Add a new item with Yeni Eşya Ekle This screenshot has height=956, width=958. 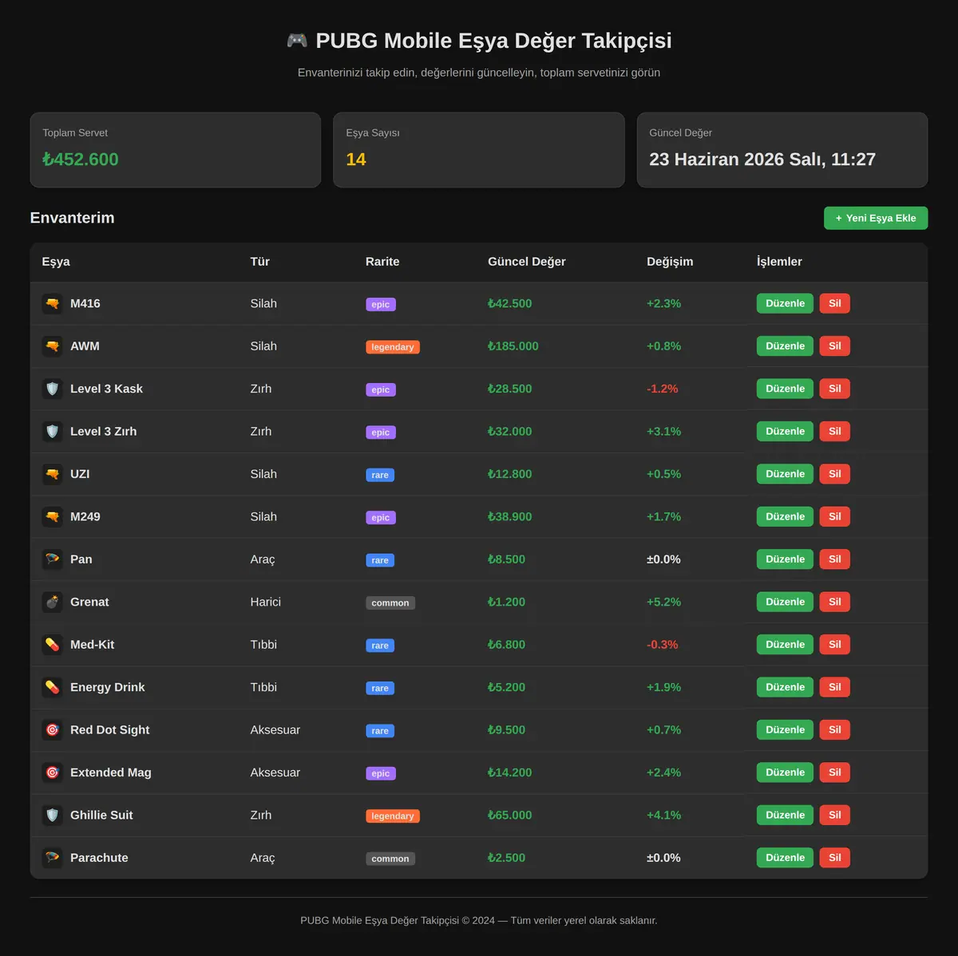click(876, 218)
